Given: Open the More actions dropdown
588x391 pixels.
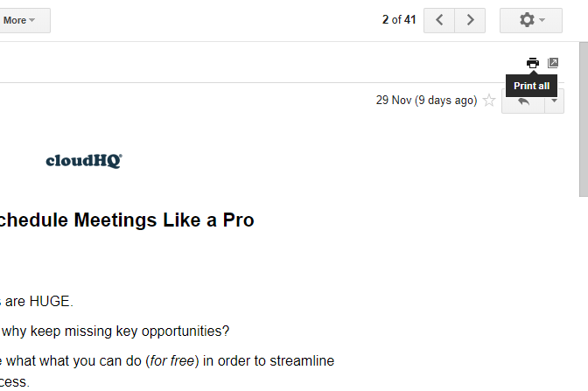Looking at the screenshot, I should (x=19, y=20).
